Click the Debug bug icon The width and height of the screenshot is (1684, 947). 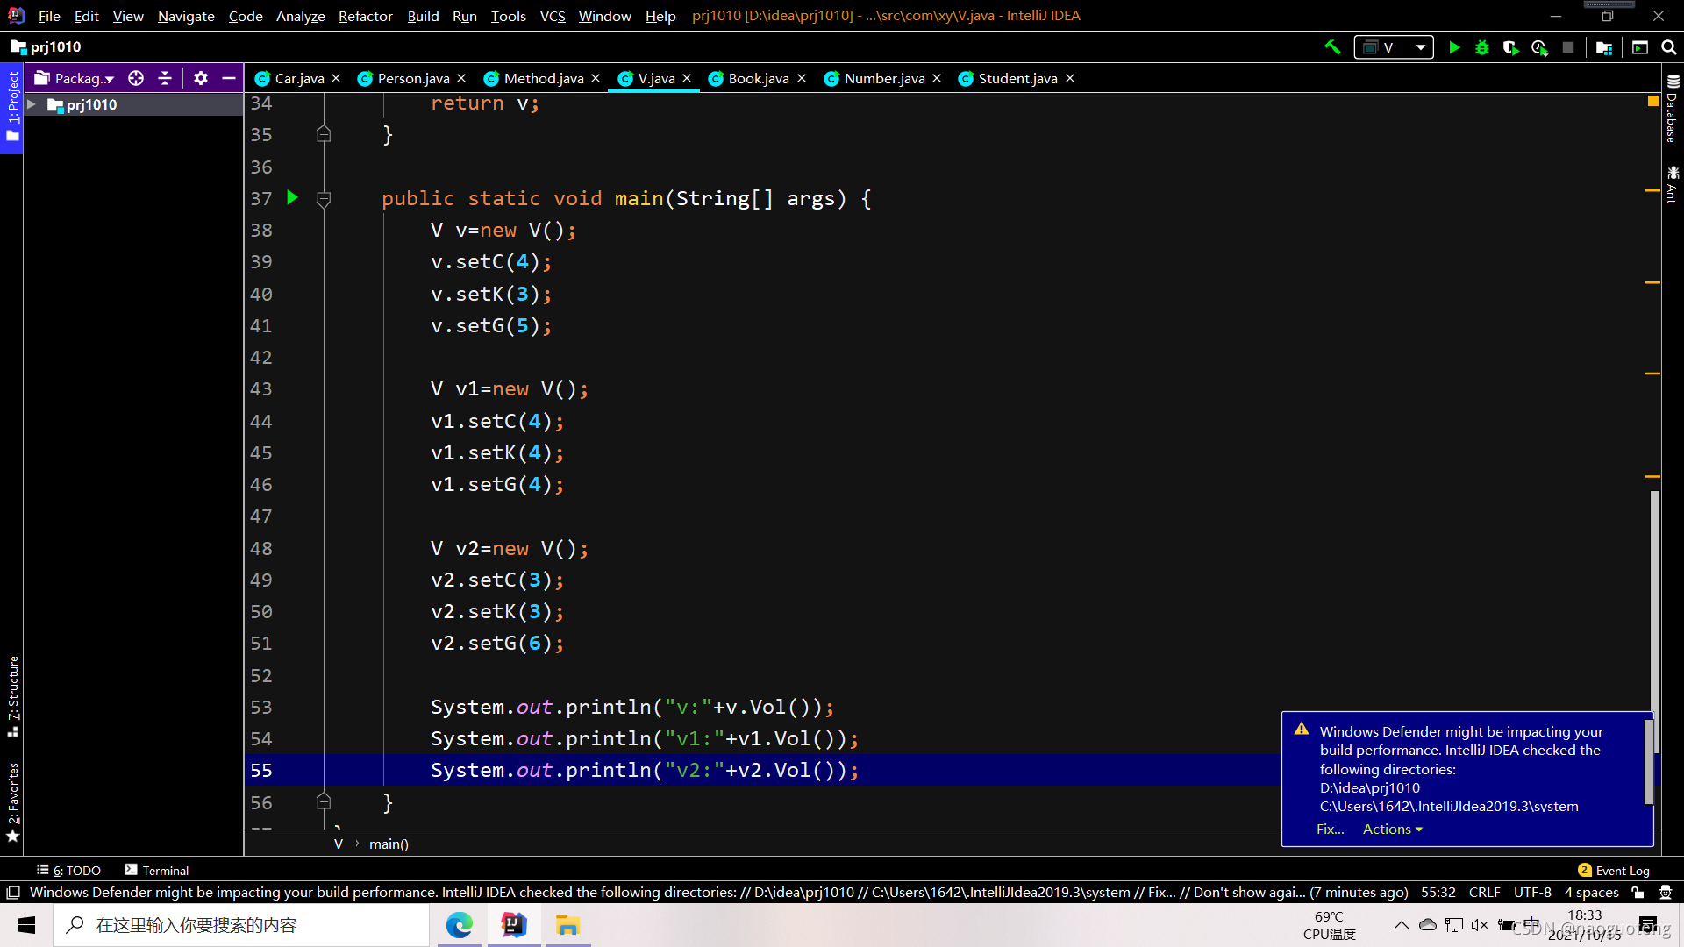click(1482, 47)
